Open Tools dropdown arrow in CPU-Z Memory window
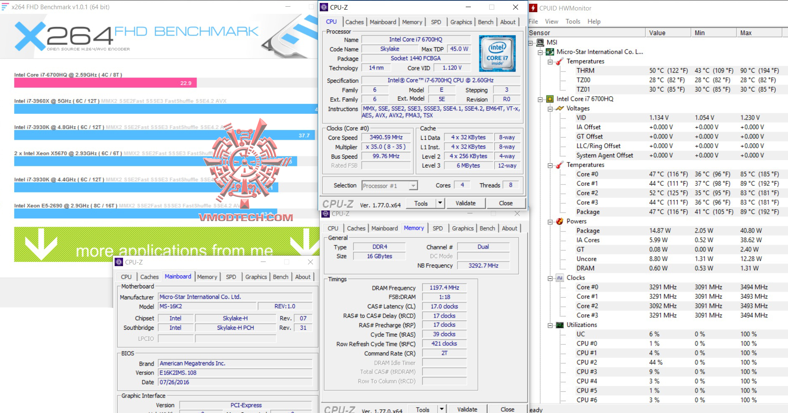Screen dimensions: 788x413 click(x=441, y=409)
